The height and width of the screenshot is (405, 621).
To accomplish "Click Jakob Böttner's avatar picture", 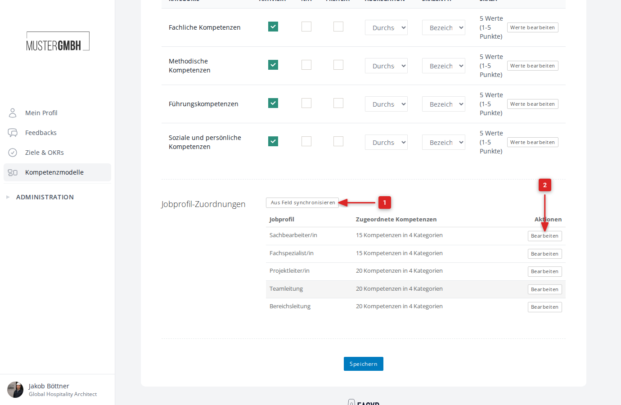I will pyautogui.click(x=15, y=390).
